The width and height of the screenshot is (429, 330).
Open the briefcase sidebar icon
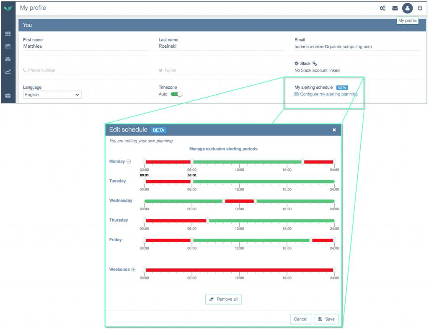click(8, 95)
